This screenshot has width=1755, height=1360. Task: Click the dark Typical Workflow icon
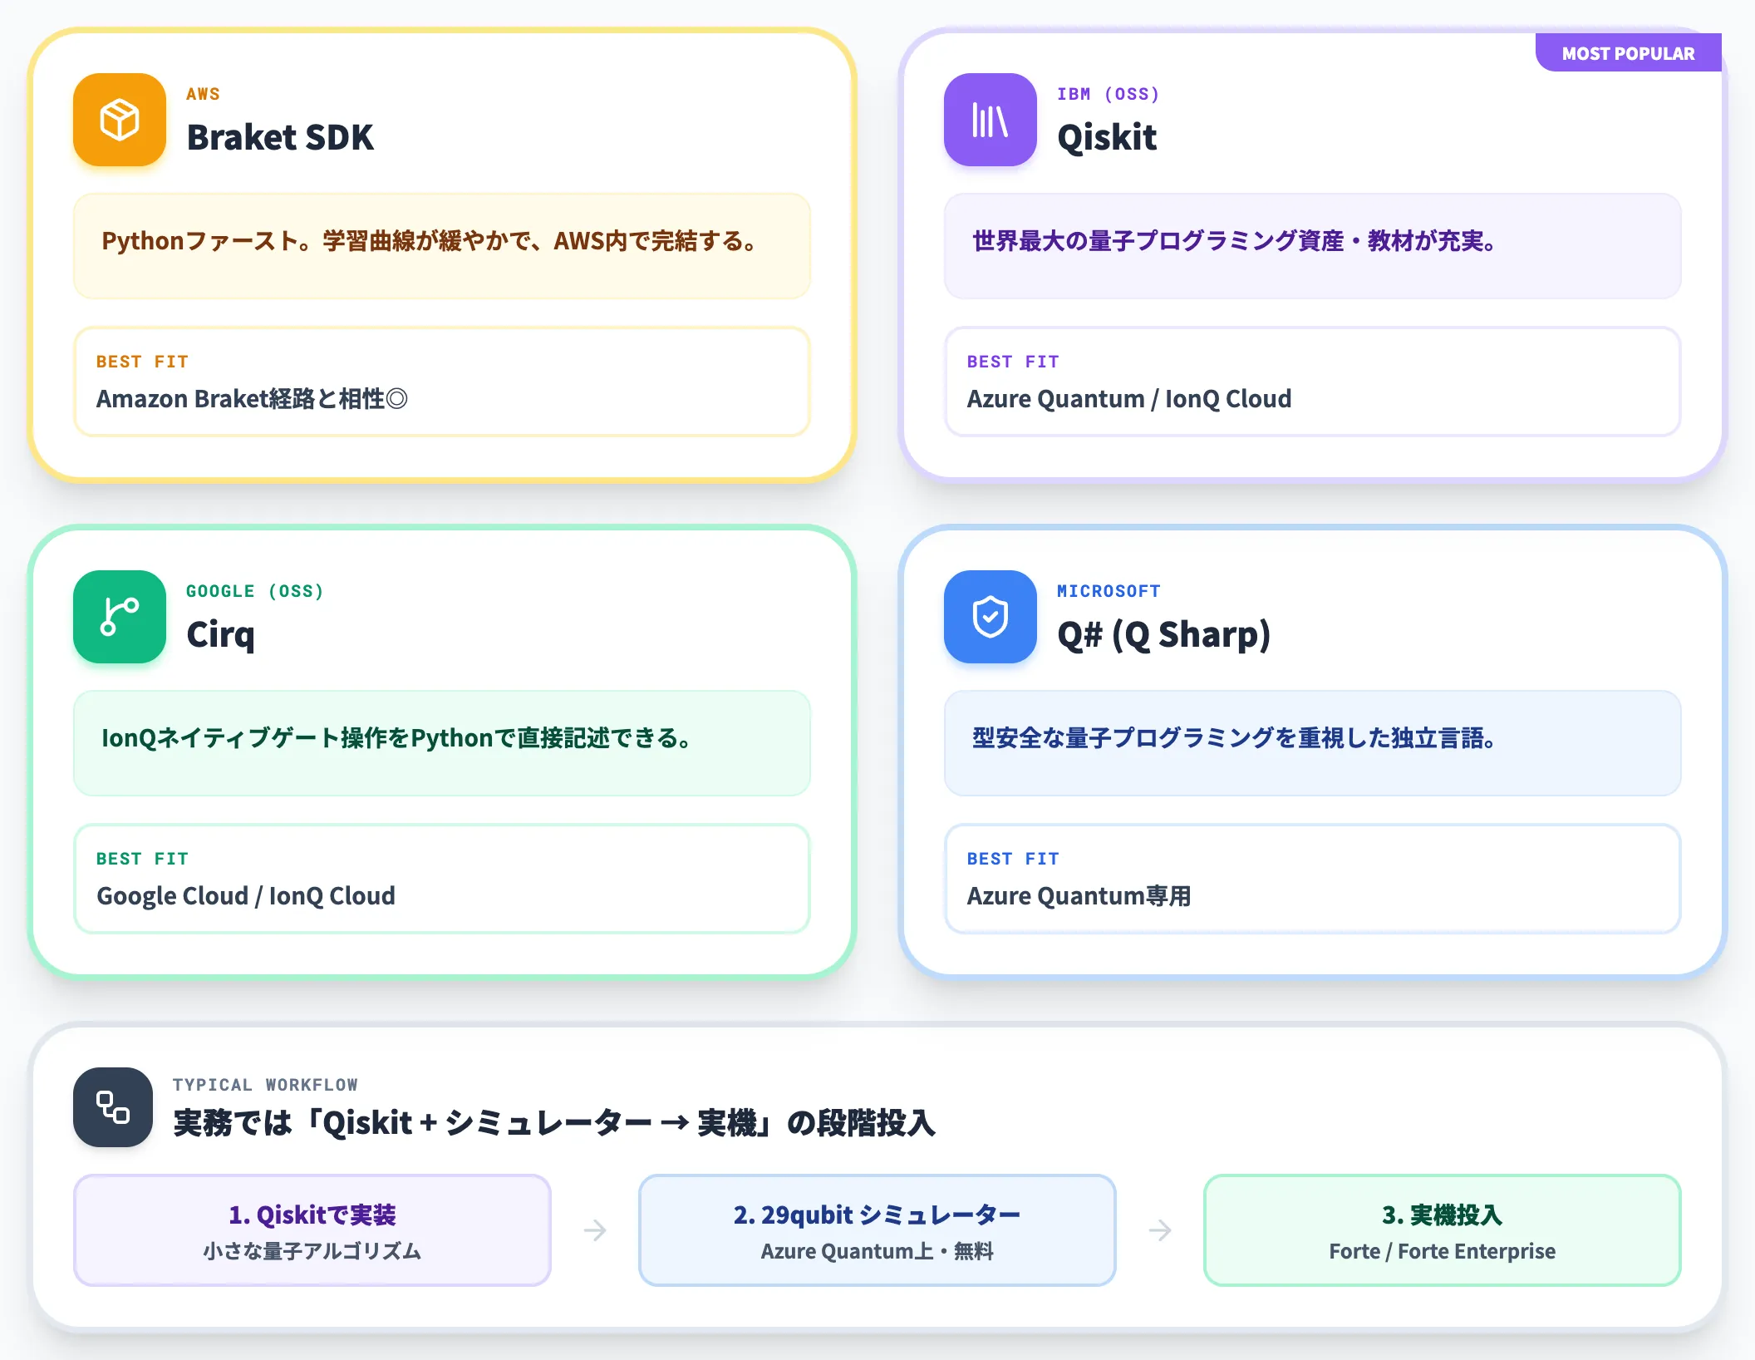113,1107
